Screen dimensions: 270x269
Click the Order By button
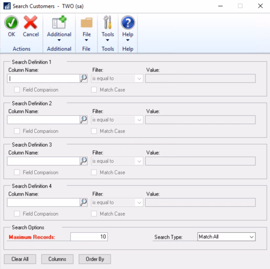coord(95,259)
